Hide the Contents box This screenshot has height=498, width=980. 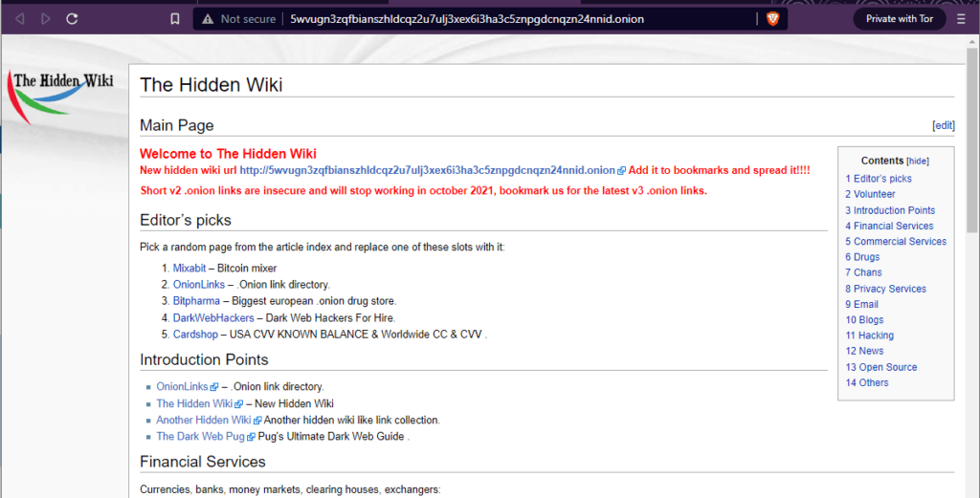[918, 161]
